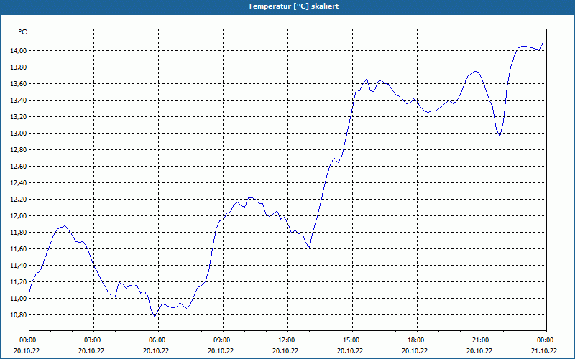Click the 20.10.22 date under first 00:00

pos(27,350)
